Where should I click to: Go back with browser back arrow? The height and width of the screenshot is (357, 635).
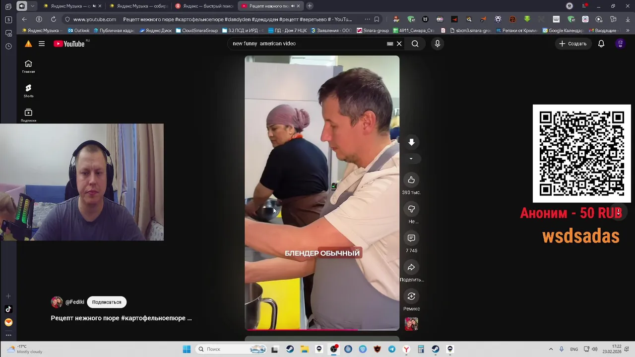24,19
